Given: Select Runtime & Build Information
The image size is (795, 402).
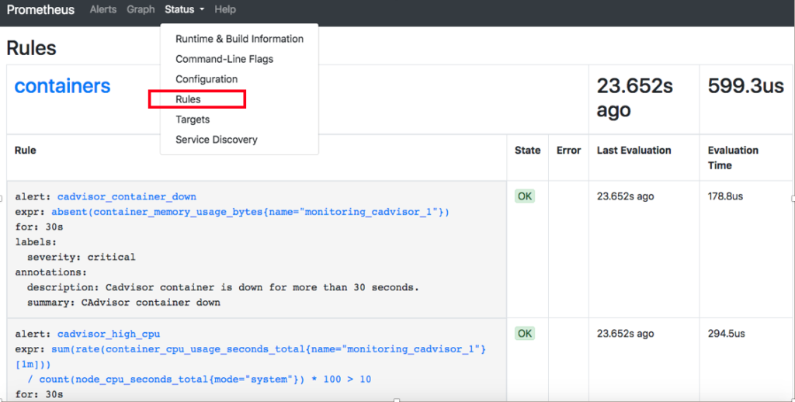Looking at the screenshot, I should (239, 39).
